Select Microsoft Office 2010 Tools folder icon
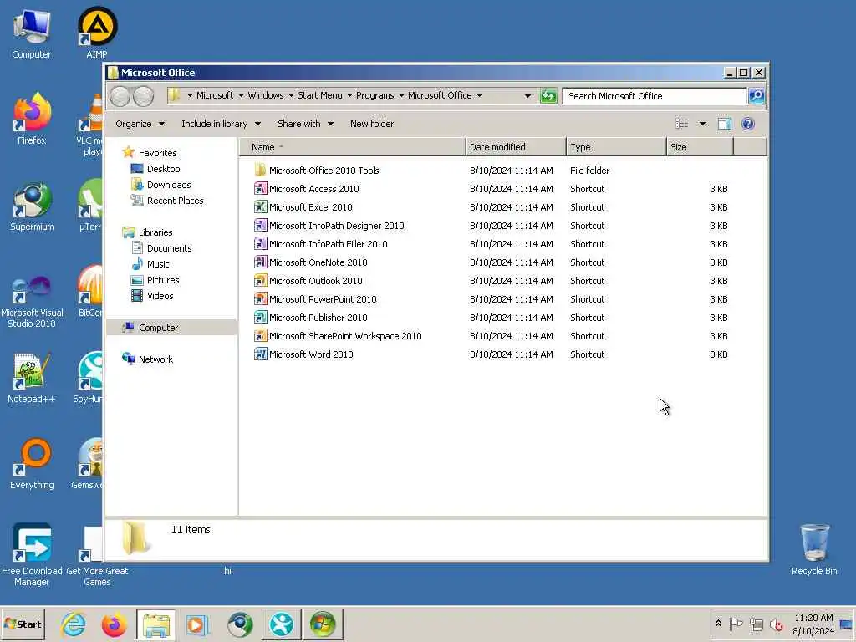Image resolution: width=856 pixels, height=642 pixels. [261, 171]
